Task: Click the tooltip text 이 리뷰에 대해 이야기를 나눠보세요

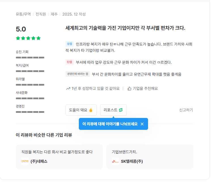Action: pyautogui.click(x=110, y=124)
